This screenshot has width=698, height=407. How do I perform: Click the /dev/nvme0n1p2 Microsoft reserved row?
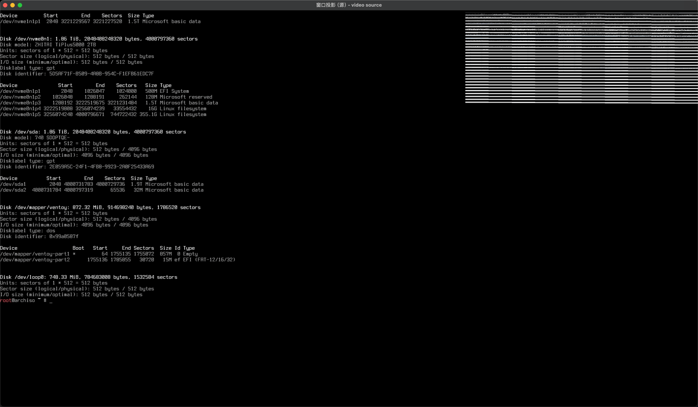click(106, 97)
